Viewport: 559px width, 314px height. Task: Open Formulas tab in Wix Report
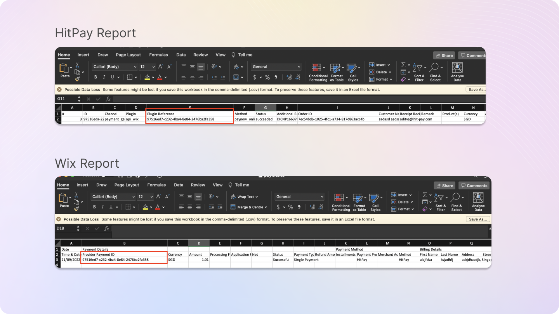point(156,185)
